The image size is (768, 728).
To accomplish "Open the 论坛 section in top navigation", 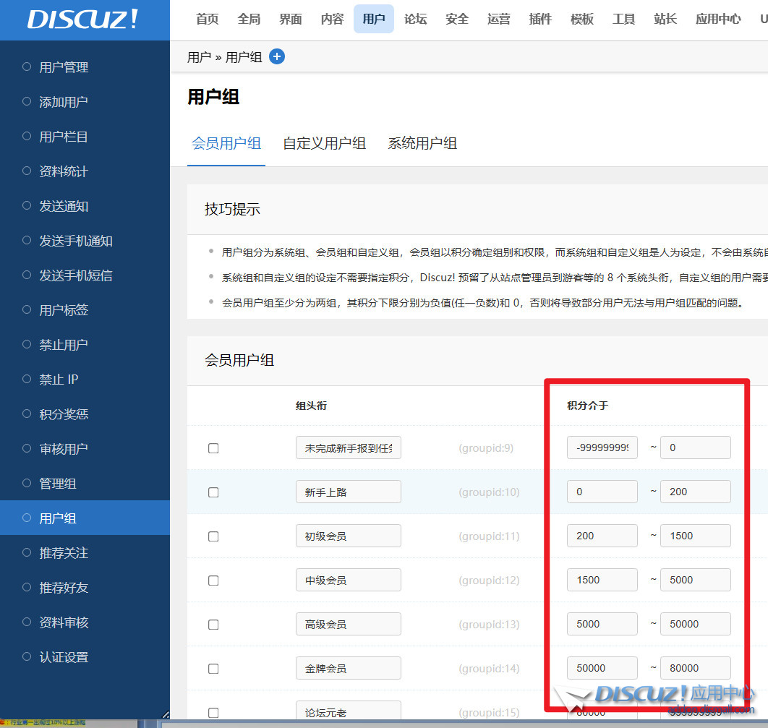I will coord(415,20).
